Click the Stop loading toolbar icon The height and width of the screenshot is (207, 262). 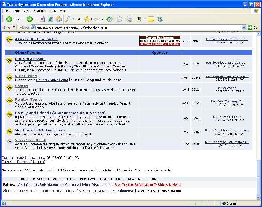point(42,19)
